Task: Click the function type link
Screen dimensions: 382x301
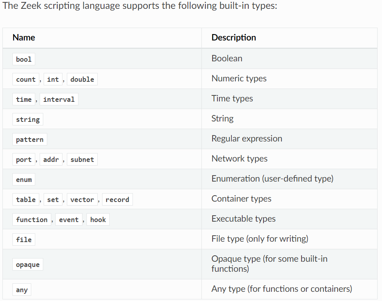Action: coord(32,220)
